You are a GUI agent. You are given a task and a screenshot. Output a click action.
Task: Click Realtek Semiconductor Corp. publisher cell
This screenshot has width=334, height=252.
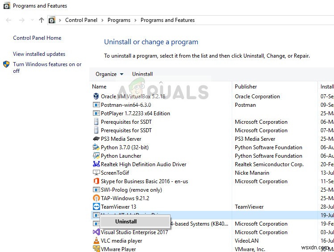[x=269, y=164]
